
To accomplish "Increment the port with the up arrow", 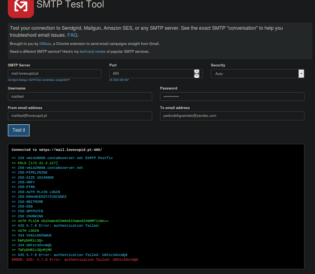I will 197,72.
